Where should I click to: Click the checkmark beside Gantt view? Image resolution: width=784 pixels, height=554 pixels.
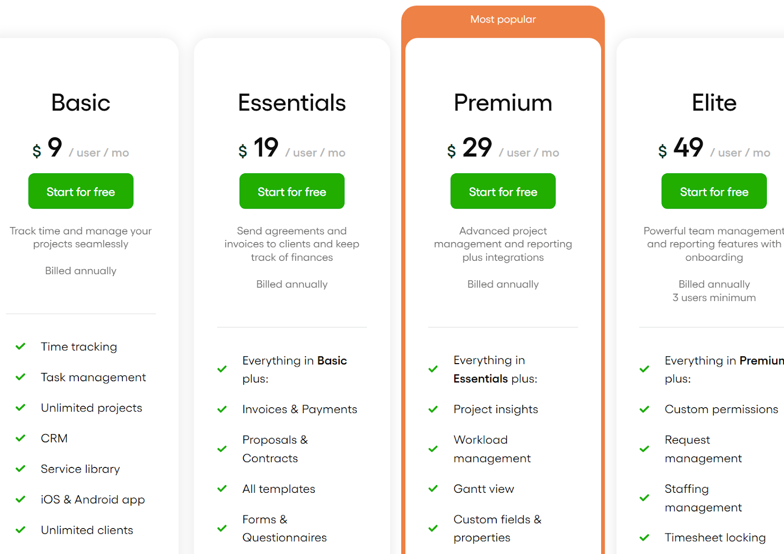(x=433, y=488)
